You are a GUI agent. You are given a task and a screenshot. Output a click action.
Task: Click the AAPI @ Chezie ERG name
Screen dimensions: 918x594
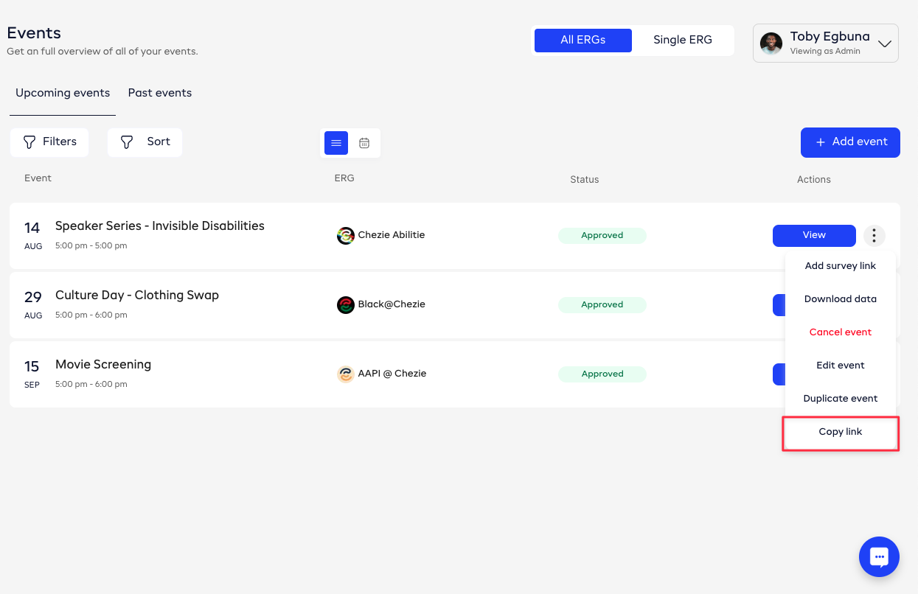pos(392,374)
